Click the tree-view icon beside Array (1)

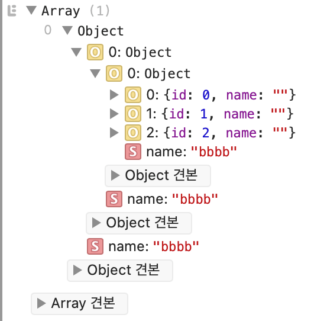tap(12, 11)
